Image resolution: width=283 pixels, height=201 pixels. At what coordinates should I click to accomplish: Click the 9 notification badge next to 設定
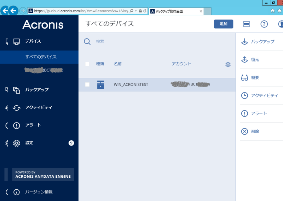[71, 143]
